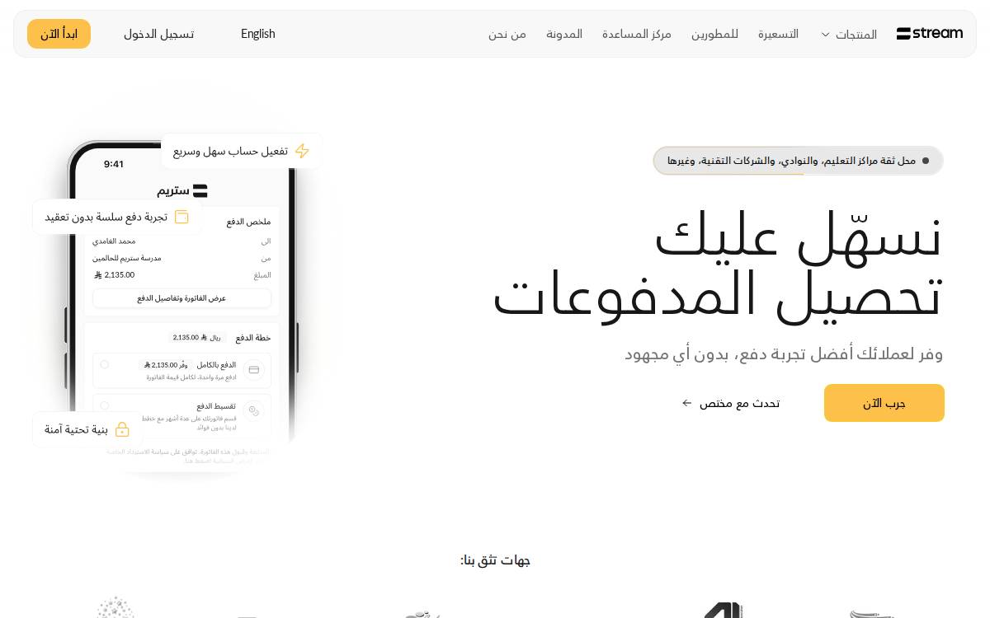Screen dimensions: 990x618
Task: Open للمطورين developers page
Action: coord(714,34)
